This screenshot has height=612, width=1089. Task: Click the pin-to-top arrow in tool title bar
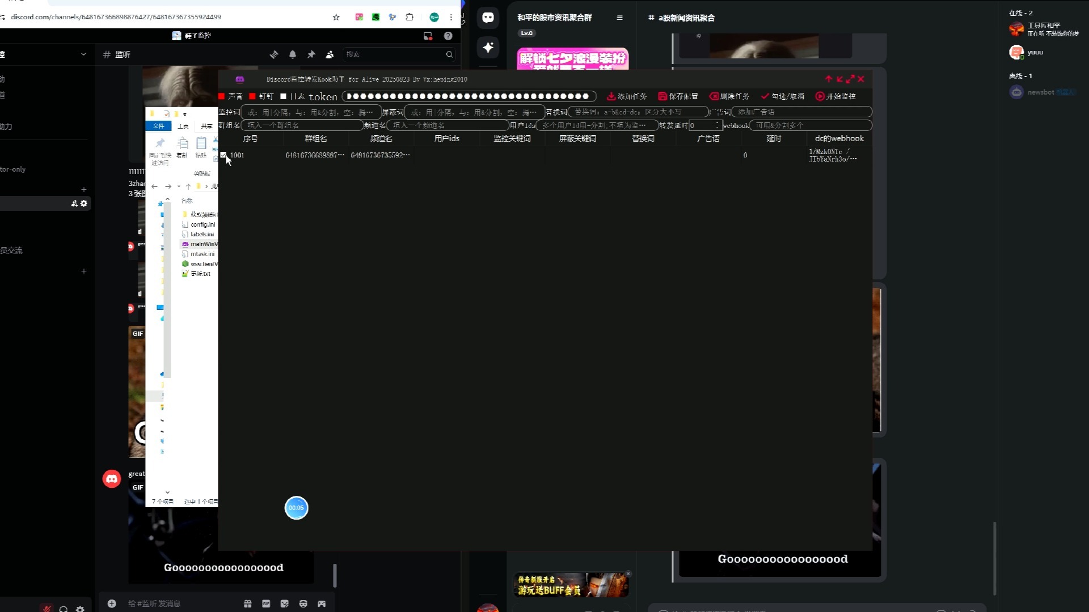coord(829,79)
